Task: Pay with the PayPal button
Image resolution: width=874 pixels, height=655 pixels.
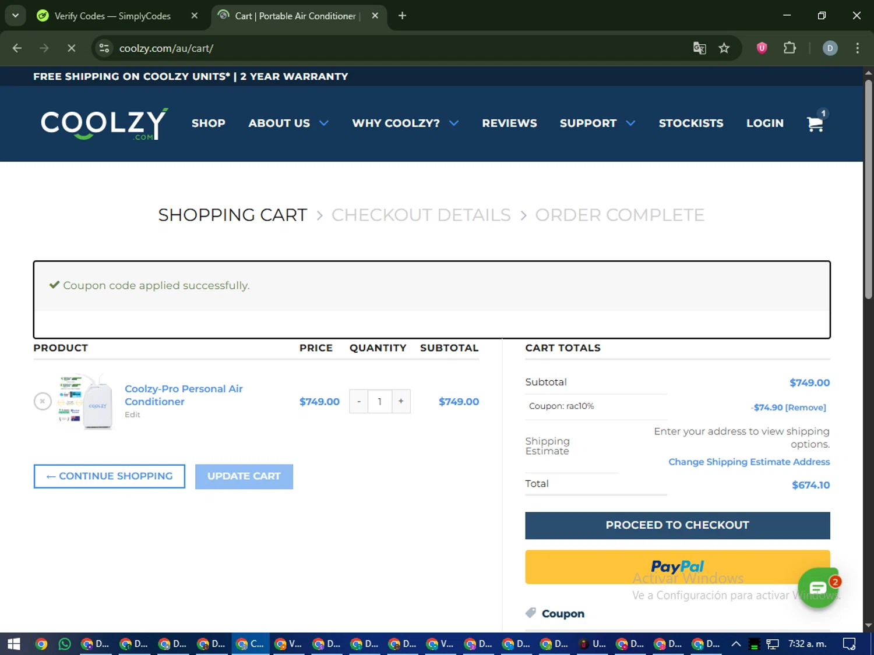Action: (x=677, y=567)
